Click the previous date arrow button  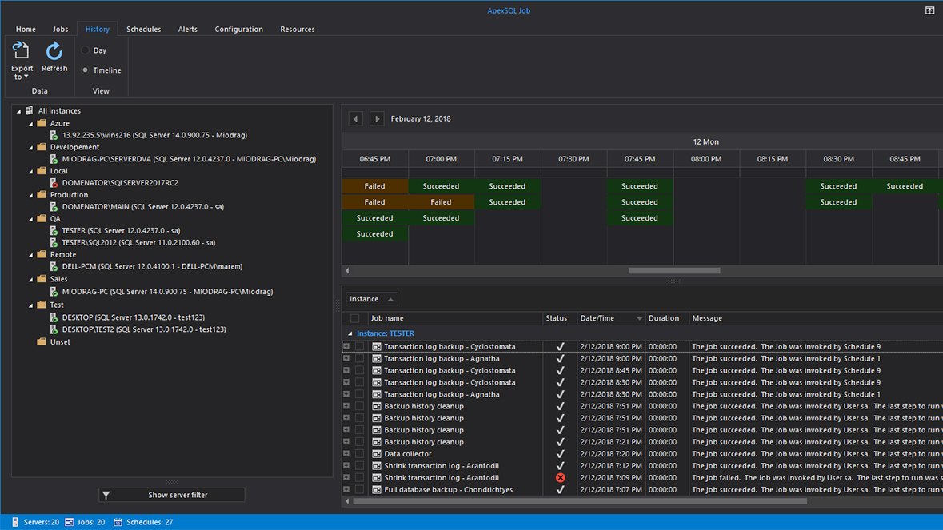pos(355,118)
